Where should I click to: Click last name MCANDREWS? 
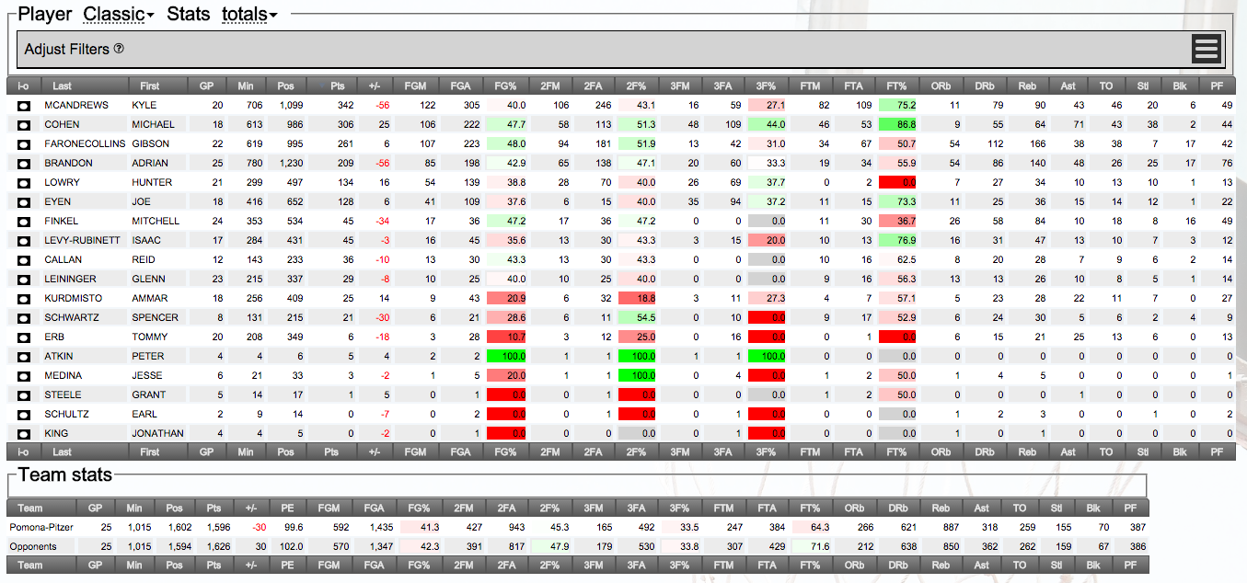point(76,106)
